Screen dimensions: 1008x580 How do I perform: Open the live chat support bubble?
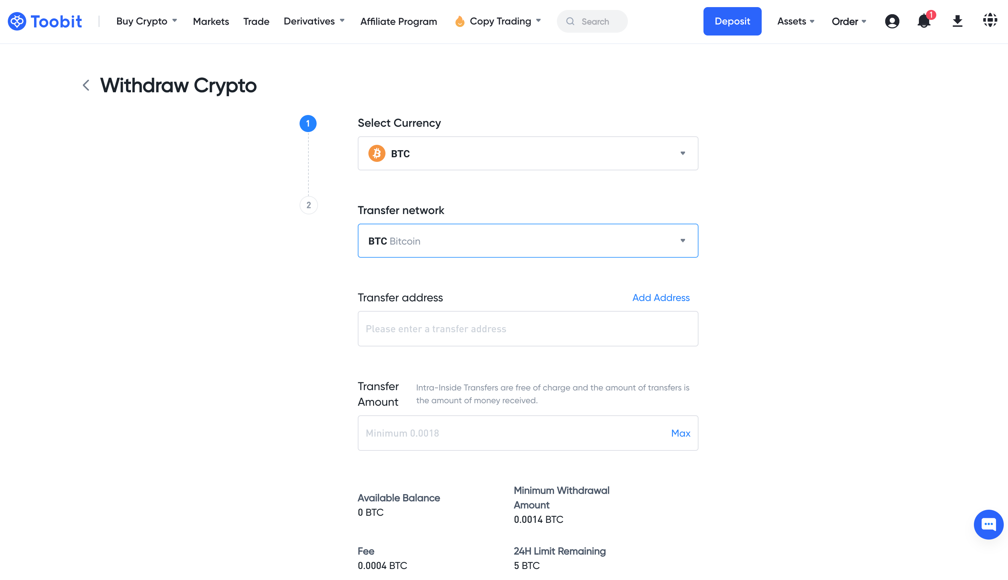(x=988, y=524)
